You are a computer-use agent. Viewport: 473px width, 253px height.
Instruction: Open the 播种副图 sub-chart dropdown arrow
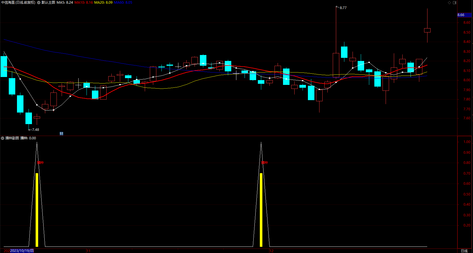click(3, 138)
